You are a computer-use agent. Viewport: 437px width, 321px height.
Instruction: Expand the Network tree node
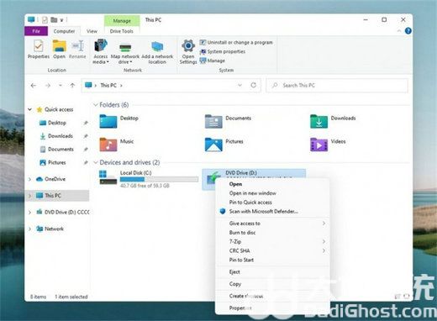[x=29, y=229]
